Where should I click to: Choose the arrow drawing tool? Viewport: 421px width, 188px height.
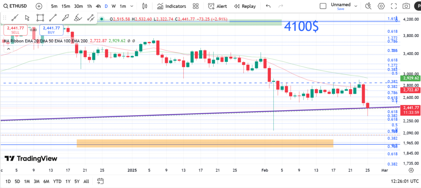click(65, 18)
